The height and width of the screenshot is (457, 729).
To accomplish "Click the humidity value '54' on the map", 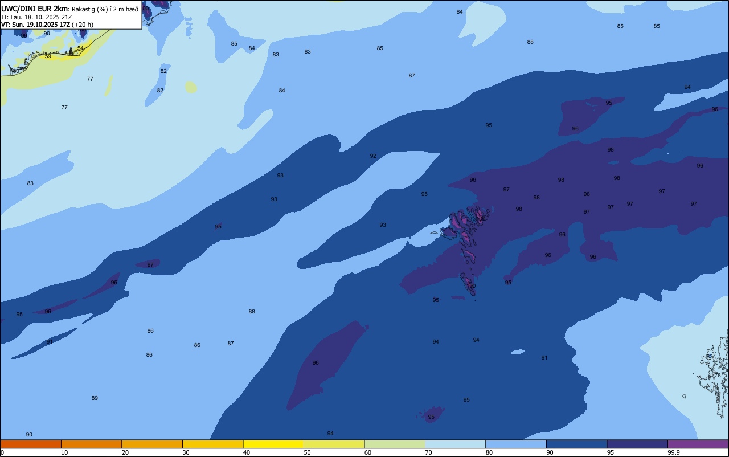I will (80, 48).
